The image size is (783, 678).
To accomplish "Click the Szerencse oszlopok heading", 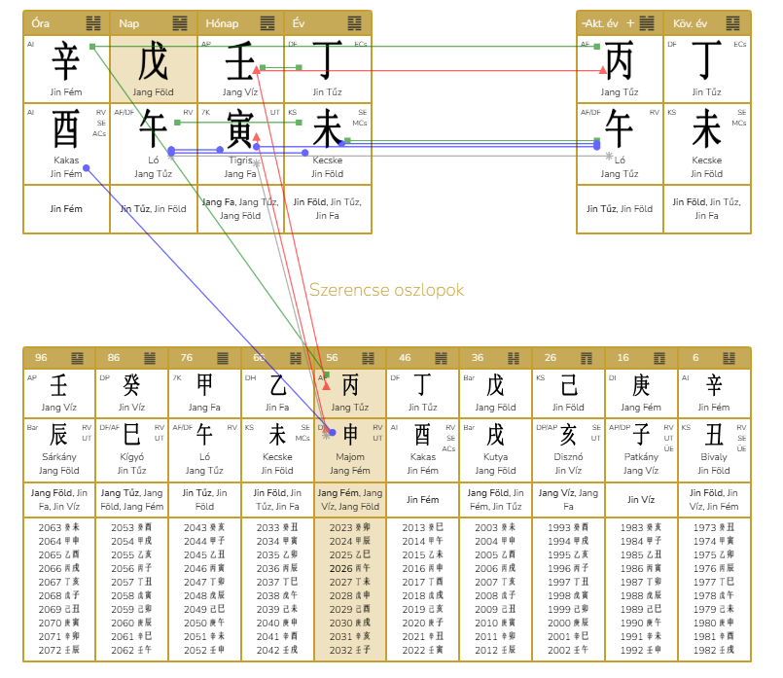I will (x=386, y=290).
